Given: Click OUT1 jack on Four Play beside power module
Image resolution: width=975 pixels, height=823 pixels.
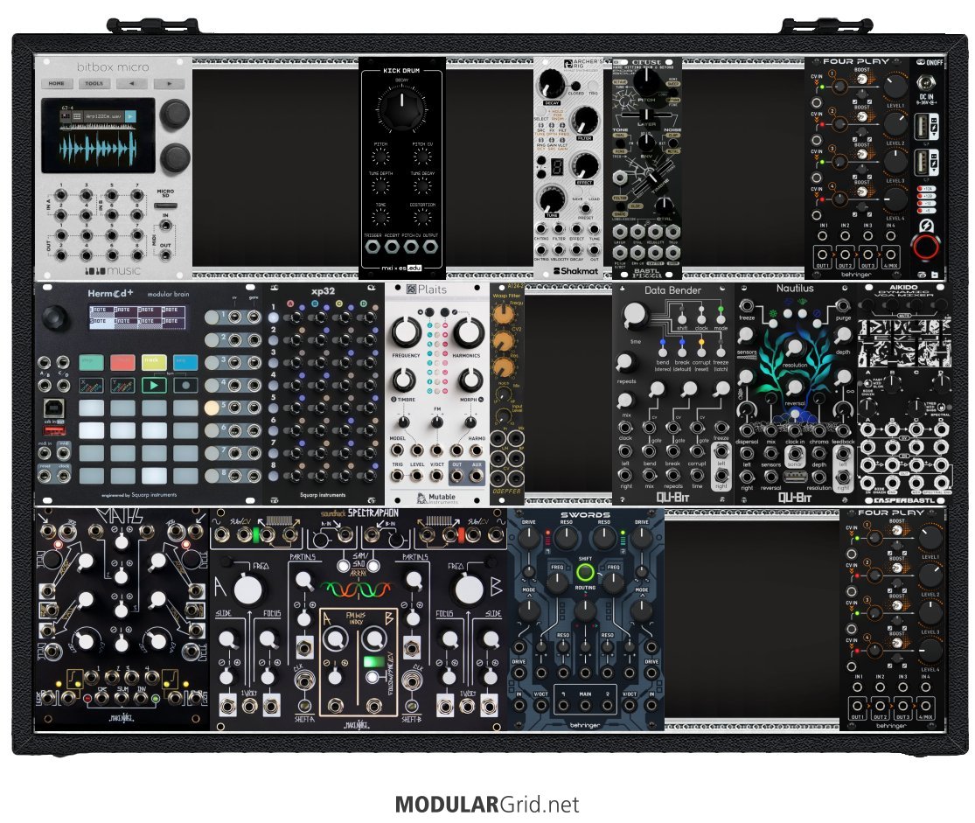Looking at the screenshot, I should (x=823, y=255).
